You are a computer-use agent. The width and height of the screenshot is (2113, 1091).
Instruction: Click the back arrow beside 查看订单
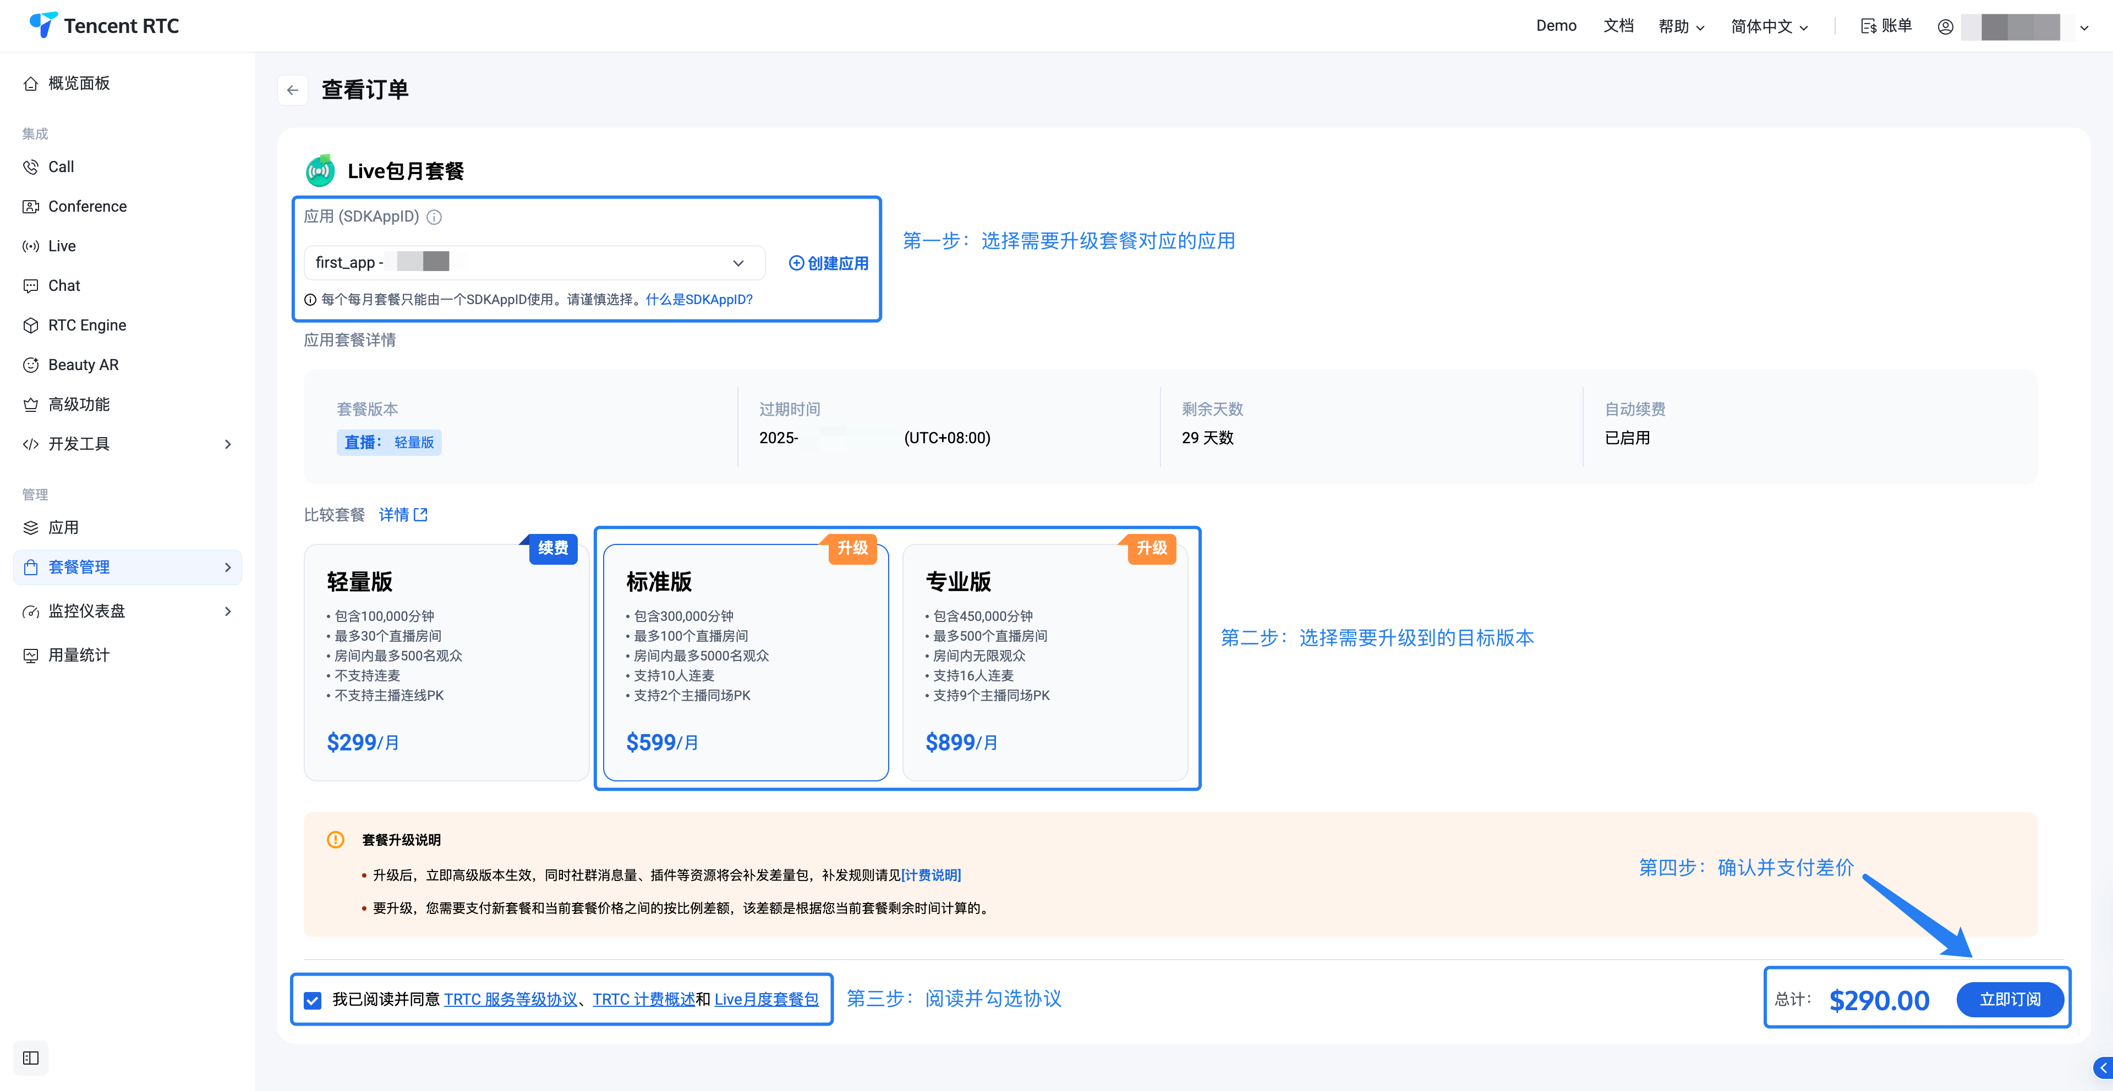(293, 90)
